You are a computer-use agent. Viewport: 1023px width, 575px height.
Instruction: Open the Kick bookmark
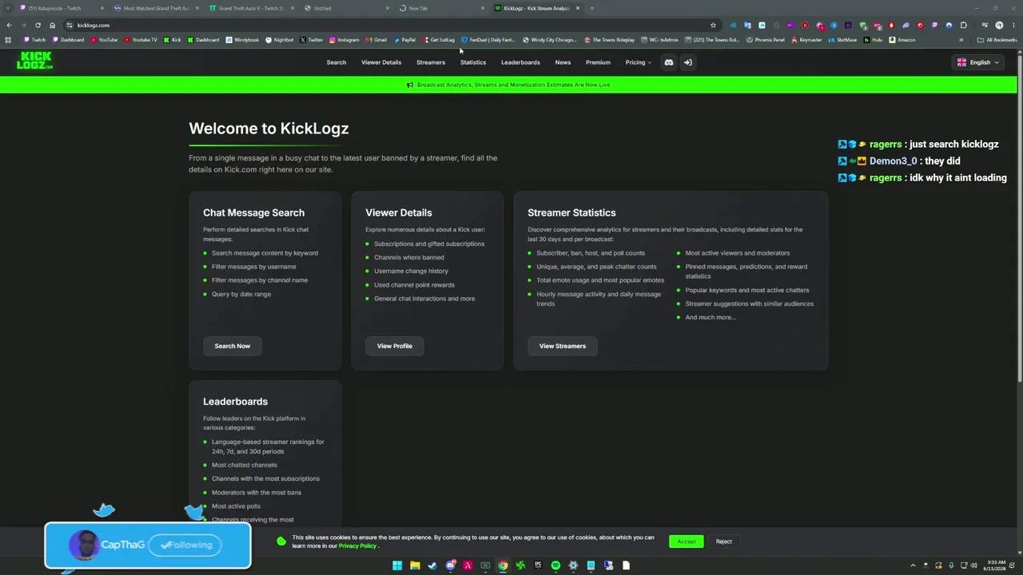(x=173, y=40)
